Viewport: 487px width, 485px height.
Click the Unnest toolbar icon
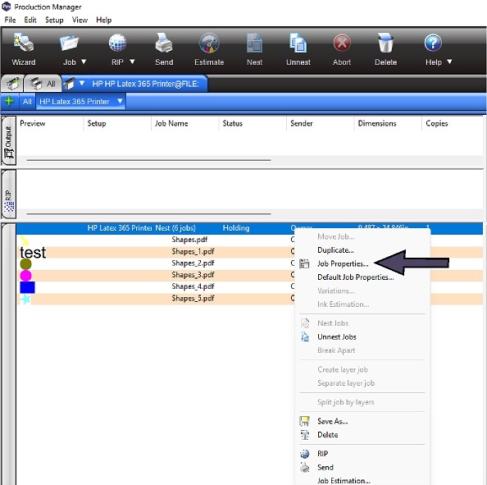click(298, 43)
